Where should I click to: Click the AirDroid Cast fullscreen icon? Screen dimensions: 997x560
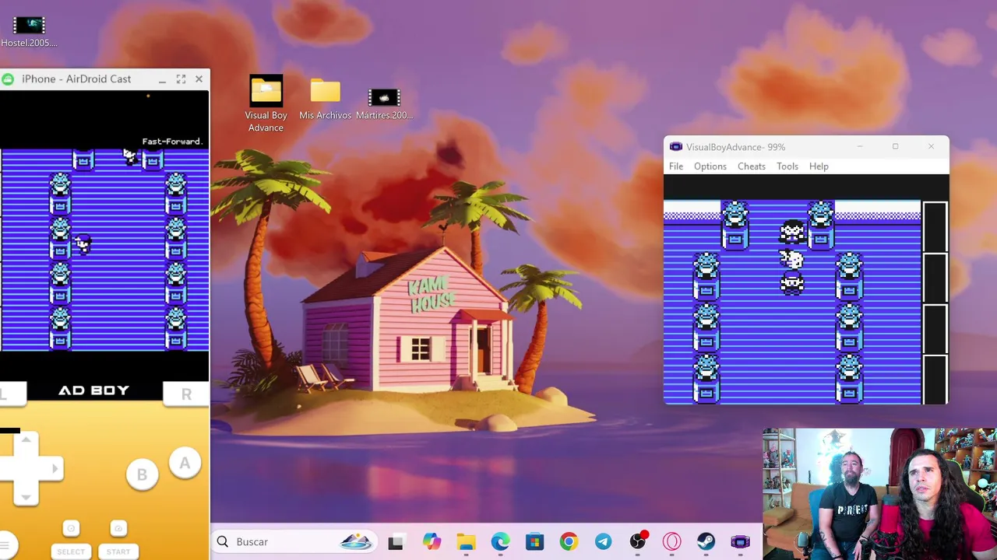(x=181, y=79)
